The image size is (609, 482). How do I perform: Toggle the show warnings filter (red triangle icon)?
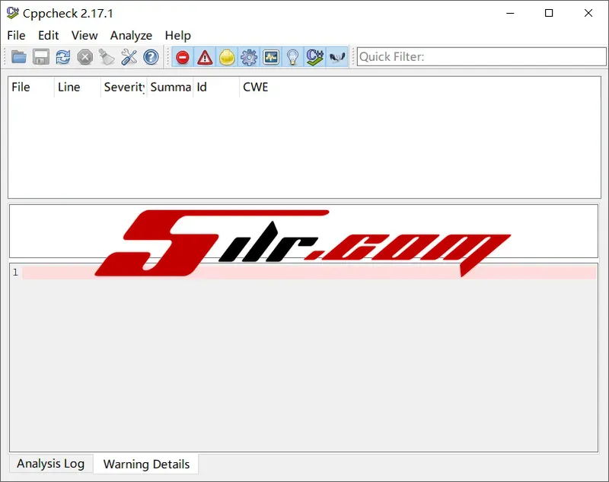205,57
